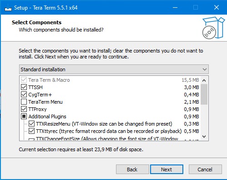
Task: Click the disk space requirement text
Action: [x=81, y=149]
